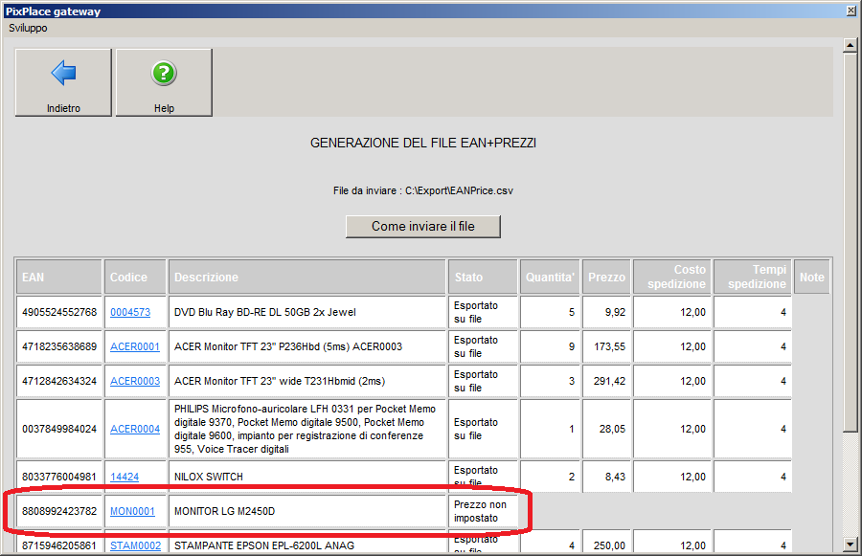862x556 pixels.
Task: Open the Sviluppo menu
Action: pos(28,28)
